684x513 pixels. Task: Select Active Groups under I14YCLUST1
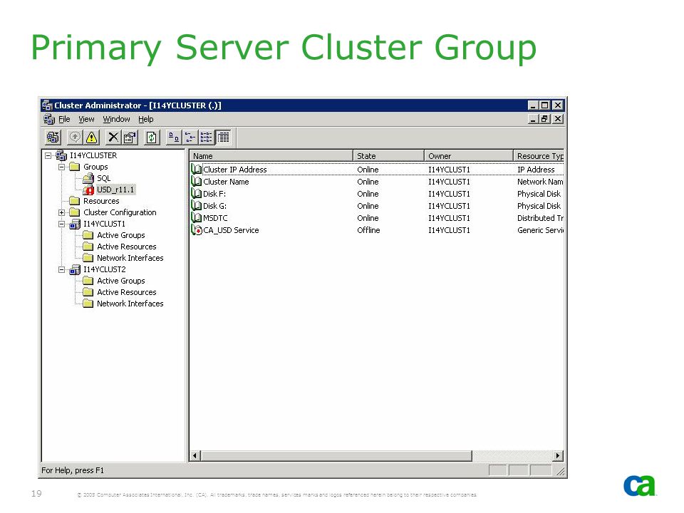[x=121, y=235]
